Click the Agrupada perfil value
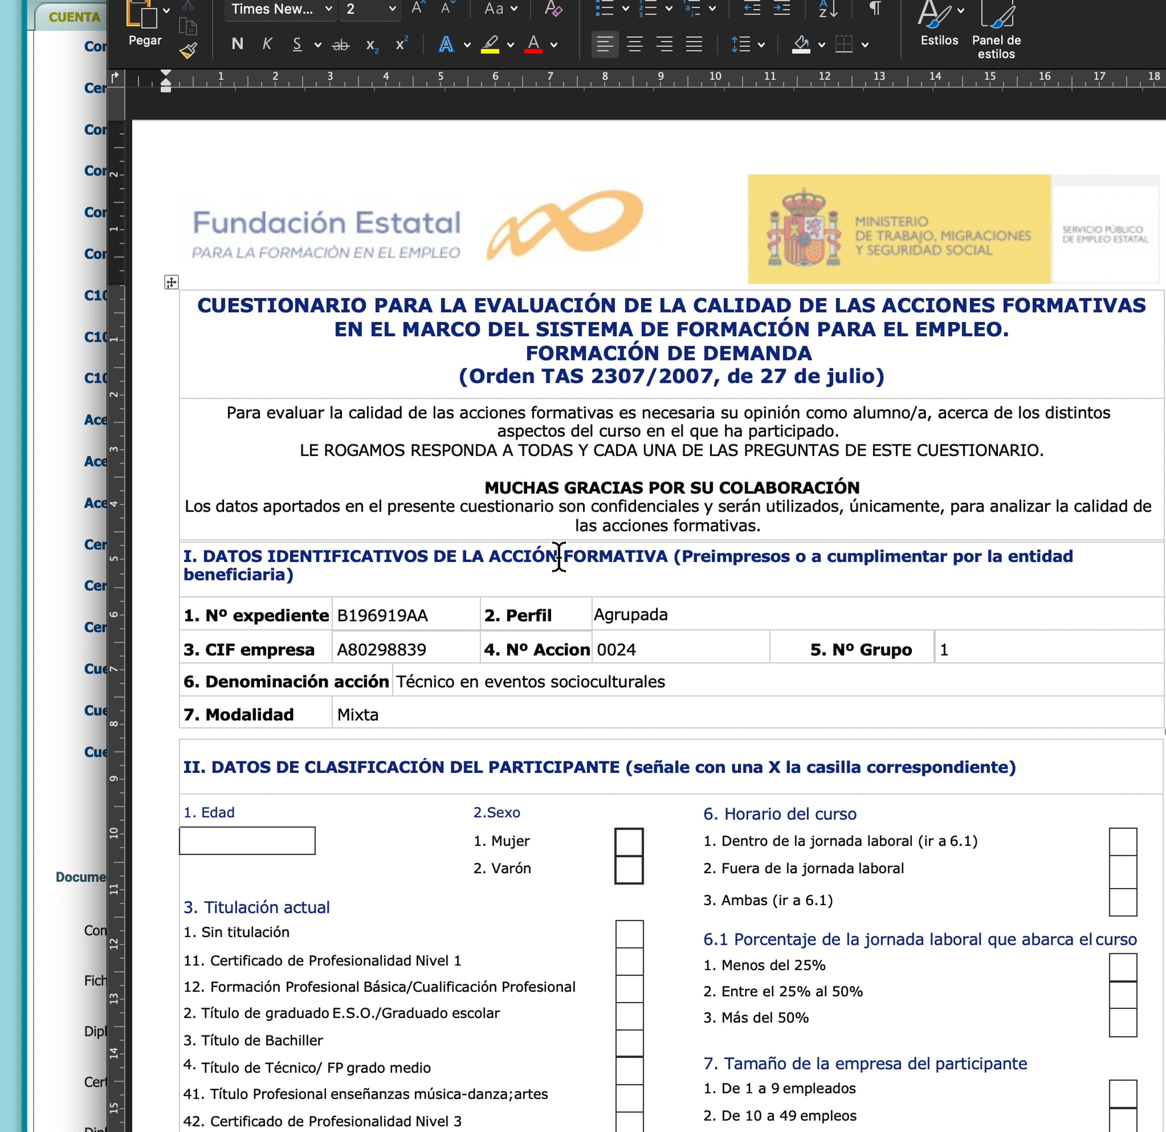The width and height of the screenshot is (1166, 1132). [631, 615]
